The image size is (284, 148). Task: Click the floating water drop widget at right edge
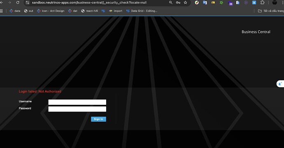[280, 84]
